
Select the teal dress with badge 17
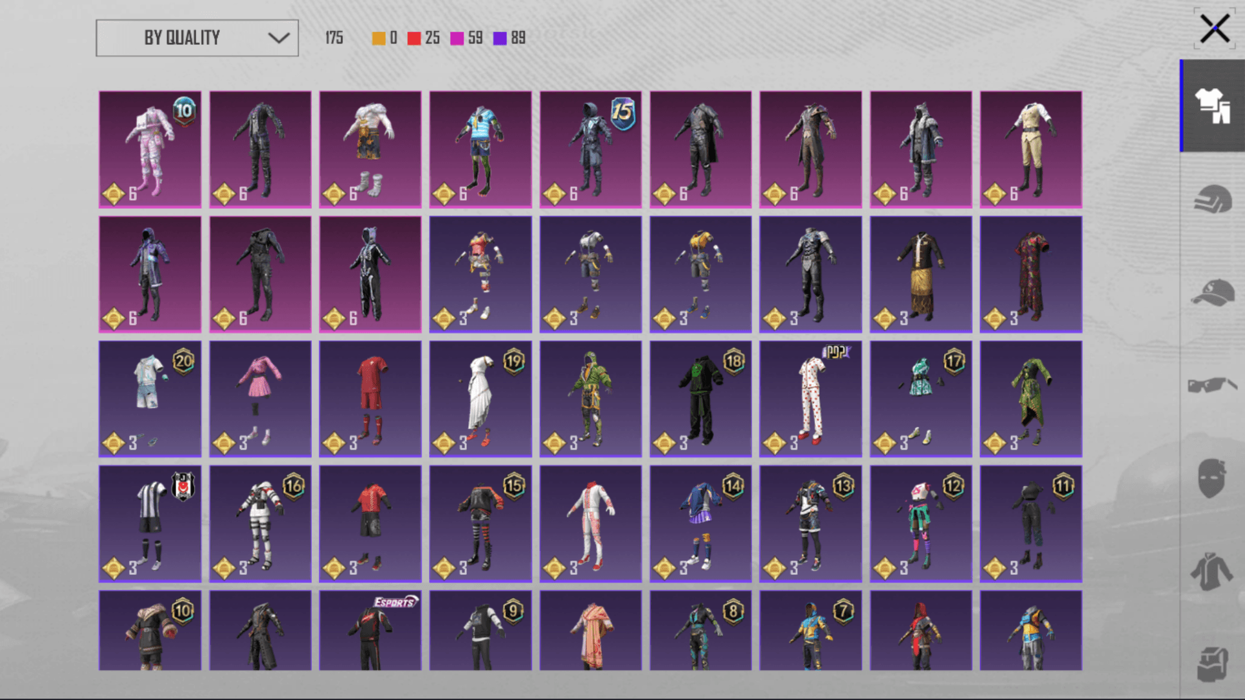(x=921, y=399)
